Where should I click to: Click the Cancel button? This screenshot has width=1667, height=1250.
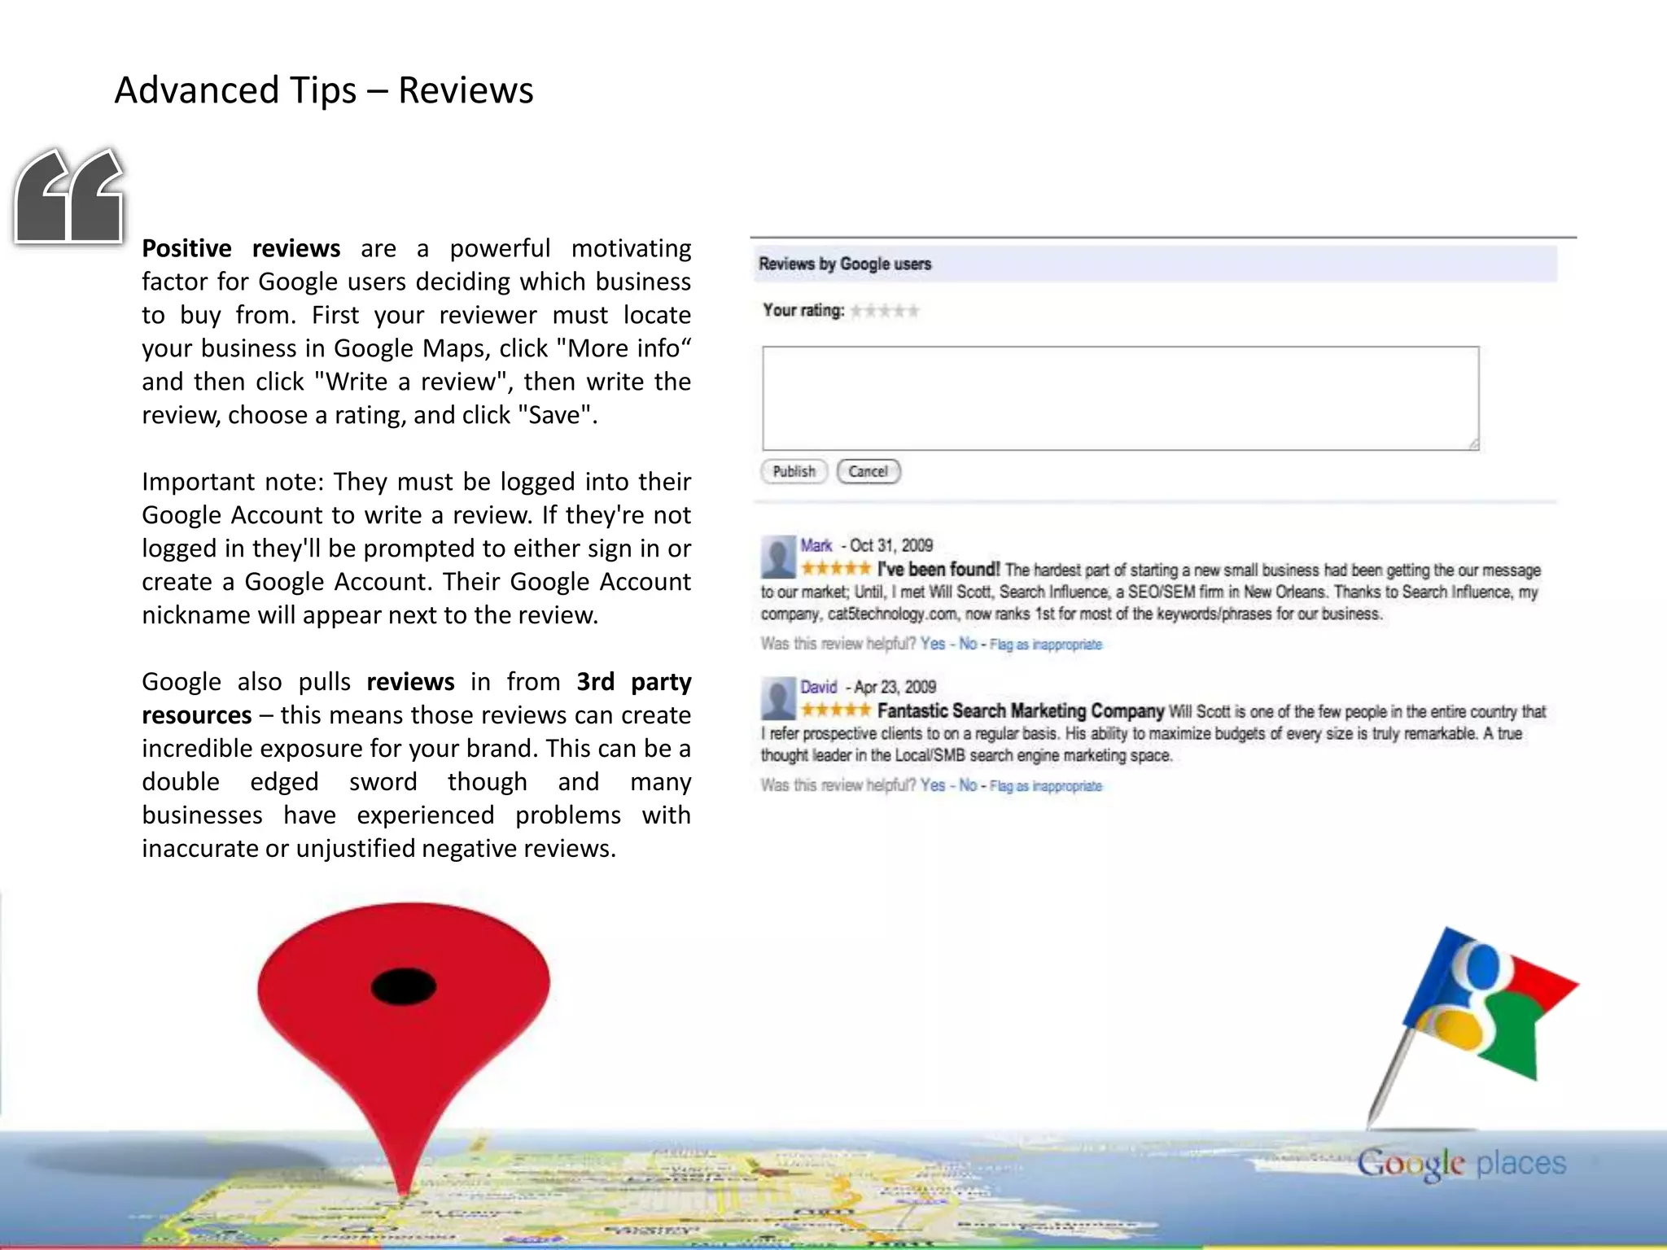point(869,471)
